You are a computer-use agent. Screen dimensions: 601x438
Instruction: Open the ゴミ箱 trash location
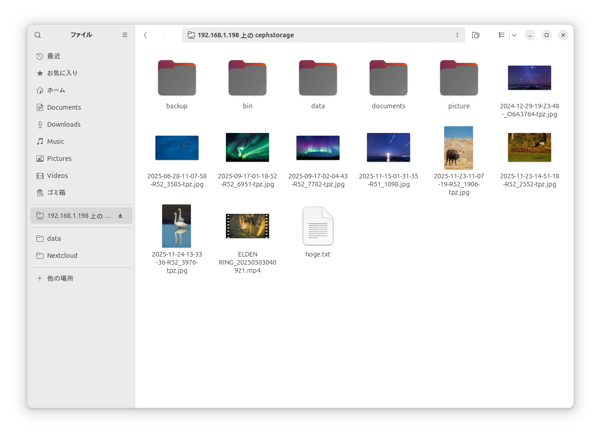click(56, 193)
